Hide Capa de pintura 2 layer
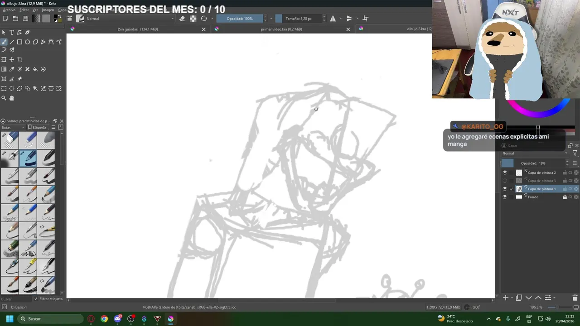This screenshot has height=326, width=580. 505,173
